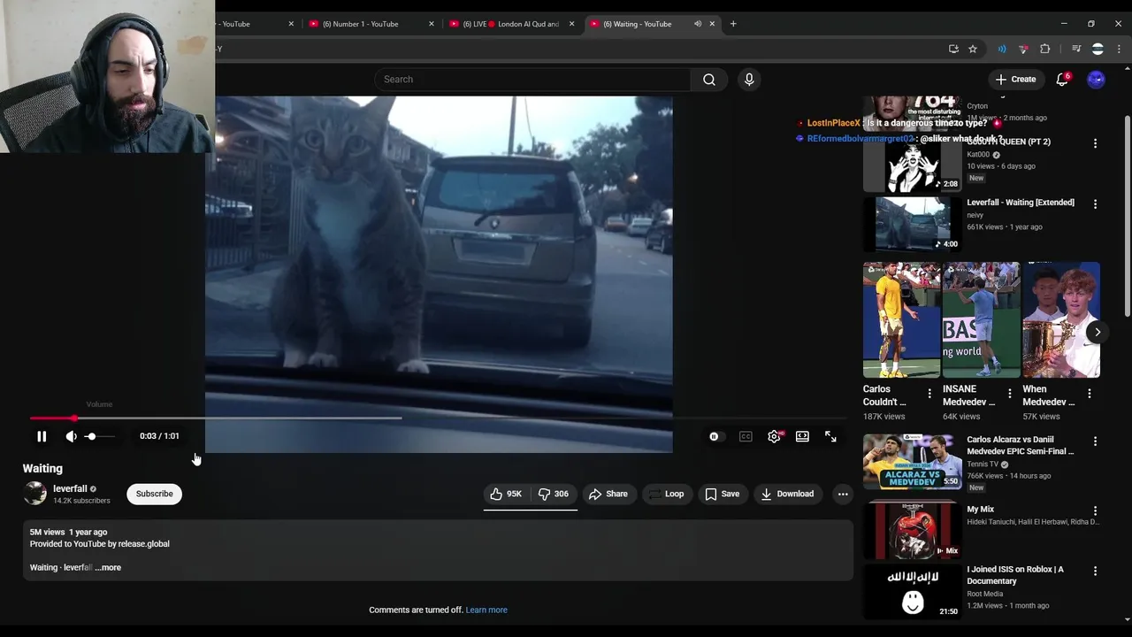Image resolution: width=1132 pixels, height=637 pixels.
Task: Open Carlos Alcaraz vs Daniil Medvedev title
Action: click(1020, 445)
